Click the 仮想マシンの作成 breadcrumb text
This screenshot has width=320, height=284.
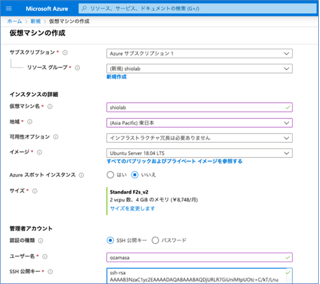[x=69, y=21]
